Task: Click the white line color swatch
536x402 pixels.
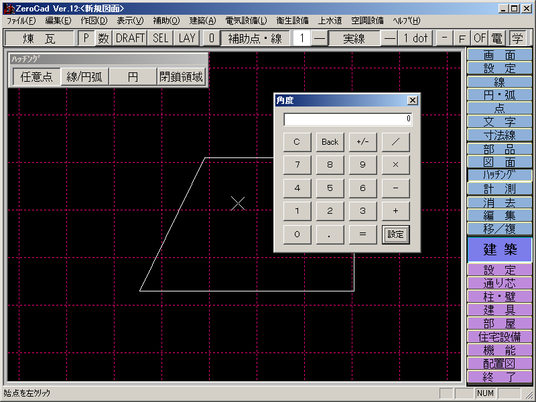Action: (301, 38)
